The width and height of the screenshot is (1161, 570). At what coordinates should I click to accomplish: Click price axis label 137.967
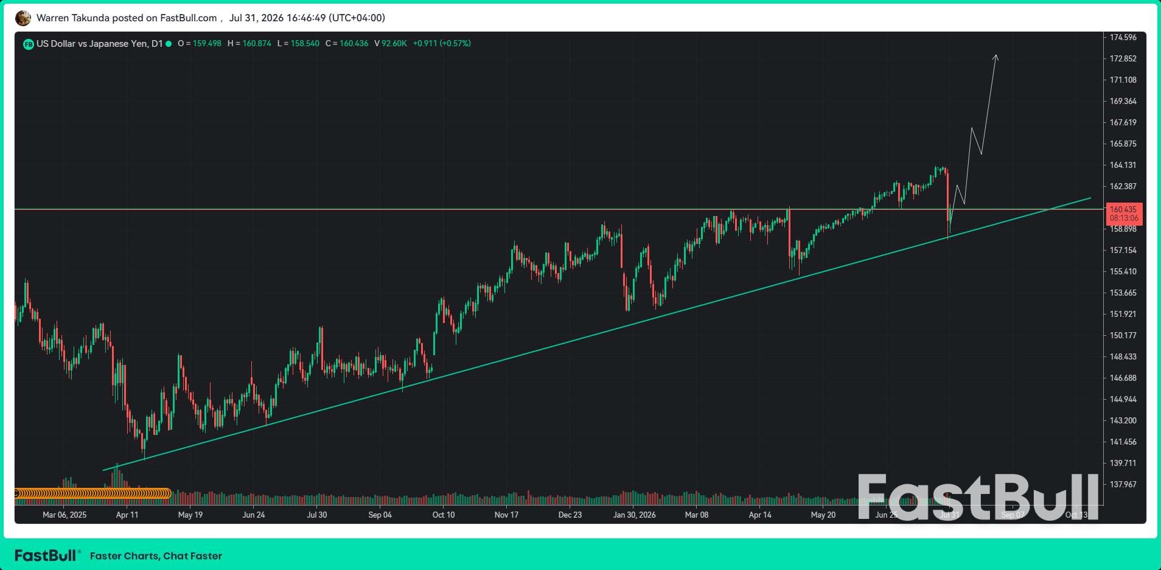coord(1123,485)
